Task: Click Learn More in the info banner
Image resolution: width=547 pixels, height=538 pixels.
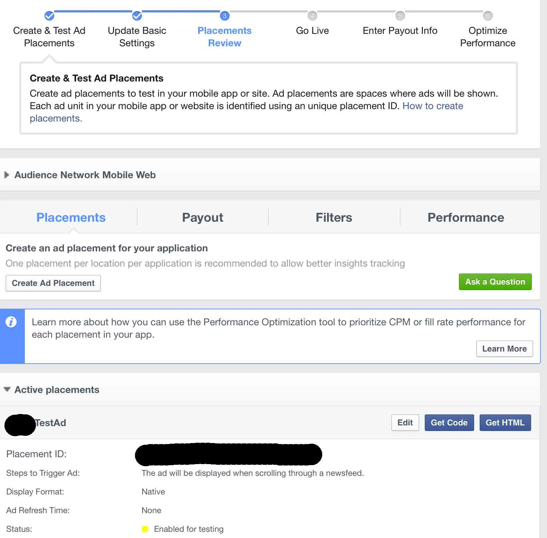Action: [x=505, y=349]
